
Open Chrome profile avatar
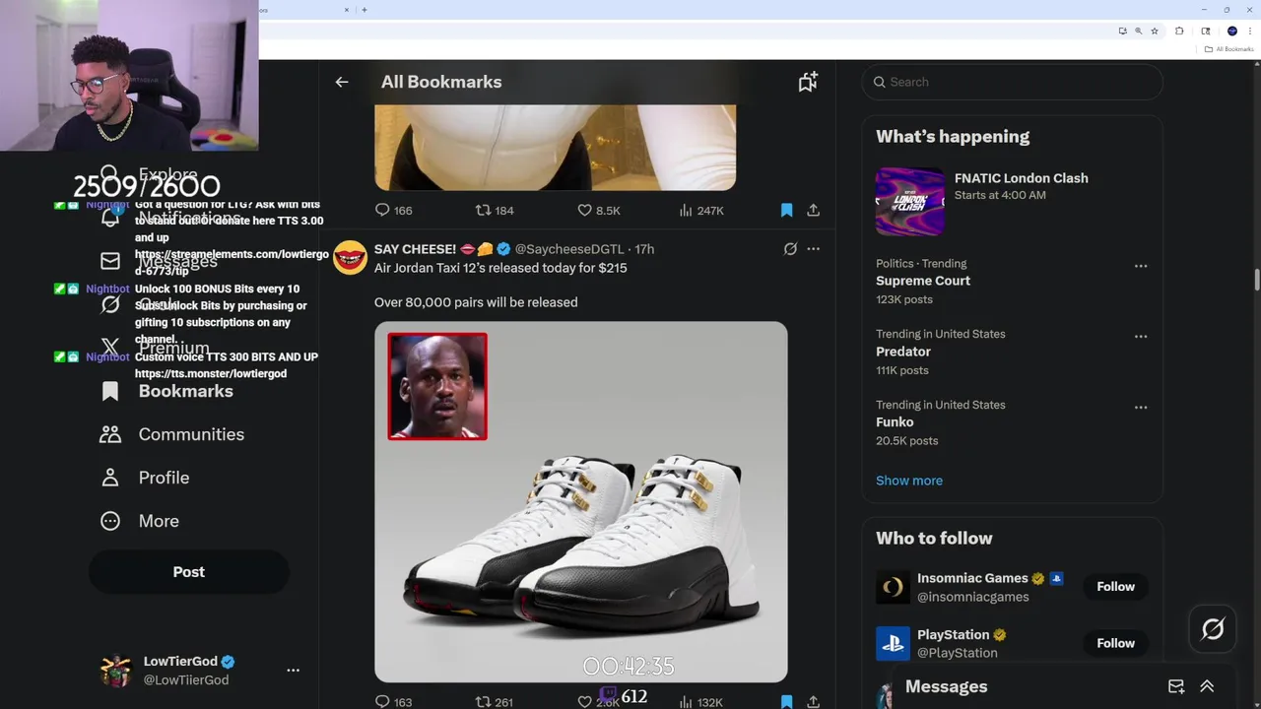(1231, 32)
